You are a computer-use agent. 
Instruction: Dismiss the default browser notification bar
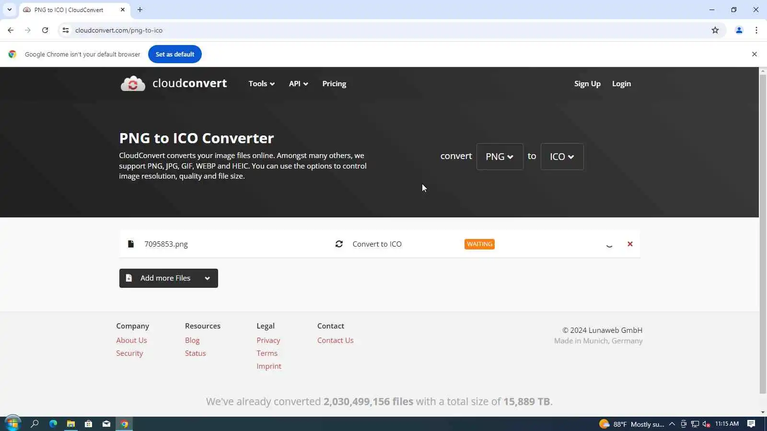[755, 54]
